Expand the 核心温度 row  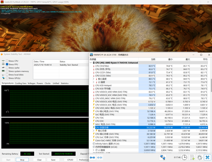pyautogui.click(x=93, y=79)
